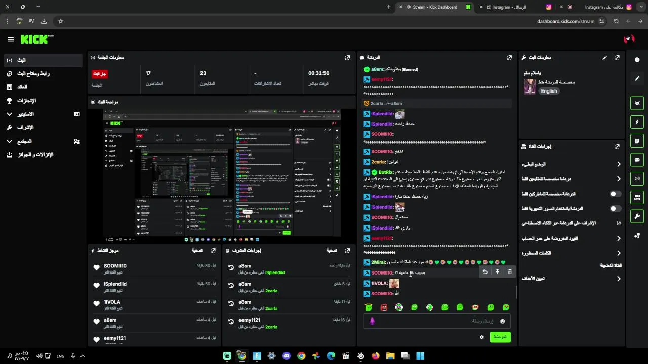Pop out the channel actions panel

(x=617, y=147)
